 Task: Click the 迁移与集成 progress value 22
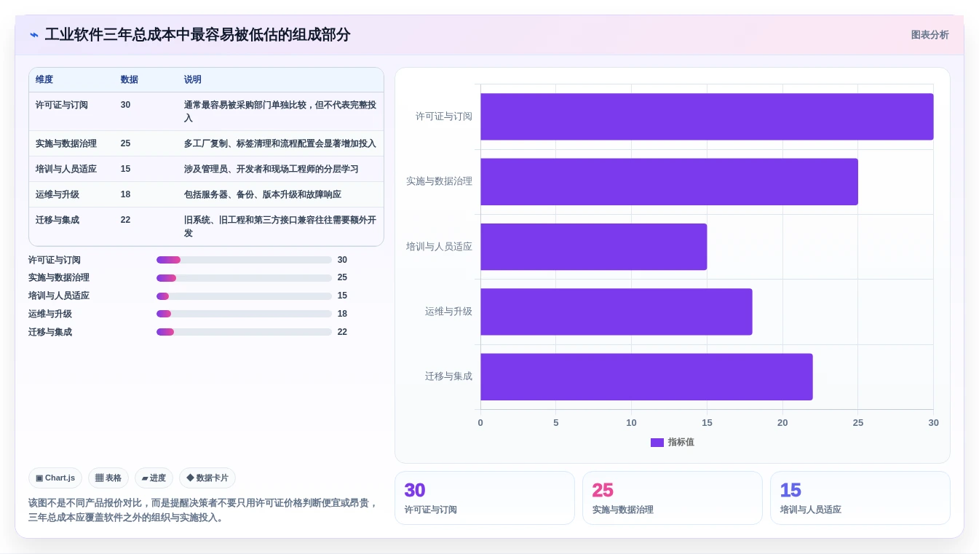[342, 332]
